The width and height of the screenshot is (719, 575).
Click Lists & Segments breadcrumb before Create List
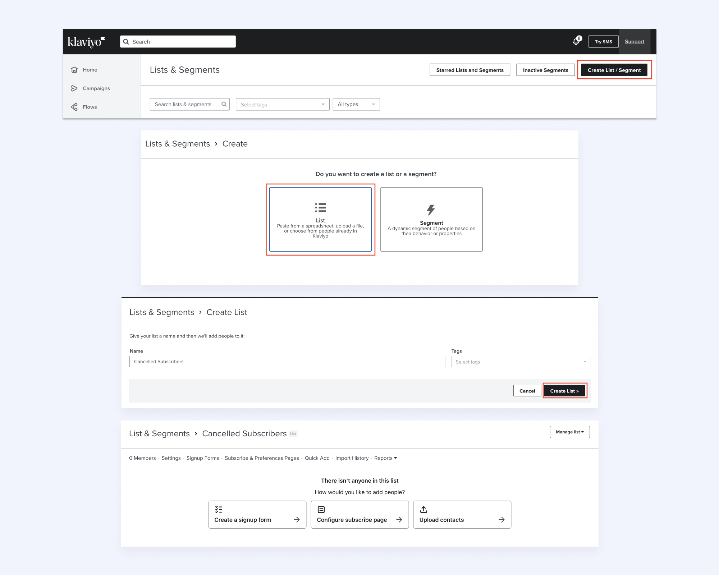click(162, 312)
